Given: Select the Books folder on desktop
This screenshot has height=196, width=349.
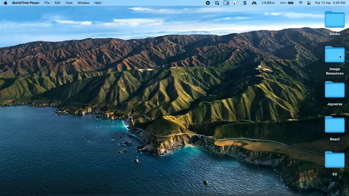Looking at the screenshot, I should click(335, 20).
